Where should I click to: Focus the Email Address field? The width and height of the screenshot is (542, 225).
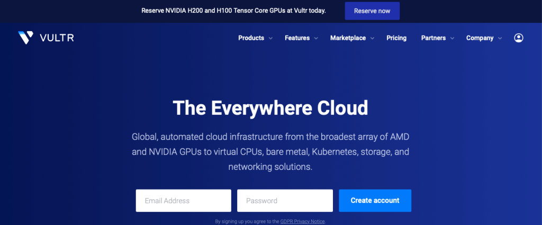coord(184,201)
